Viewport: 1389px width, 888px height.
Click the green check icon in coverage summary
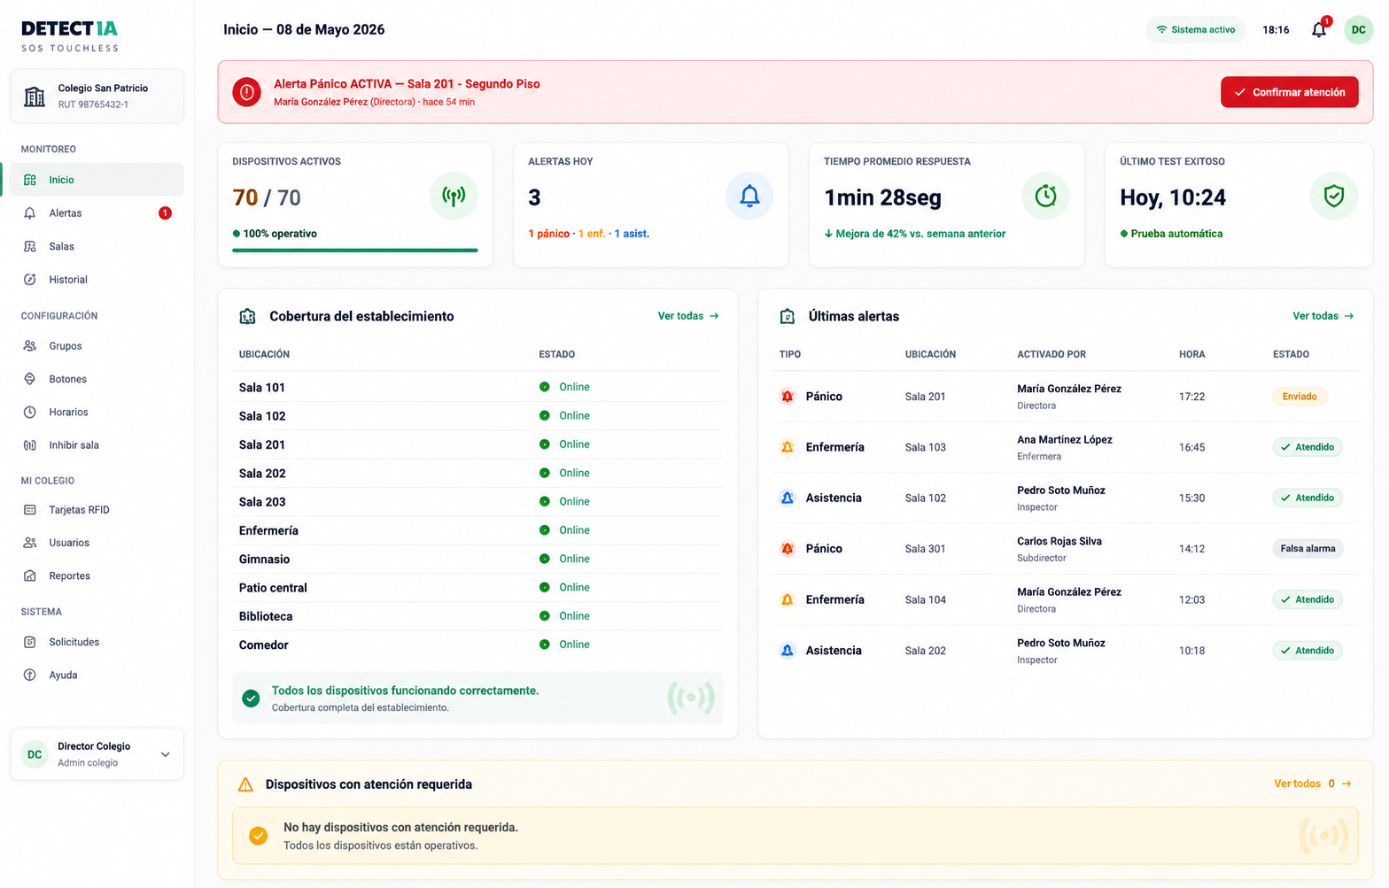tap(251, 698)
